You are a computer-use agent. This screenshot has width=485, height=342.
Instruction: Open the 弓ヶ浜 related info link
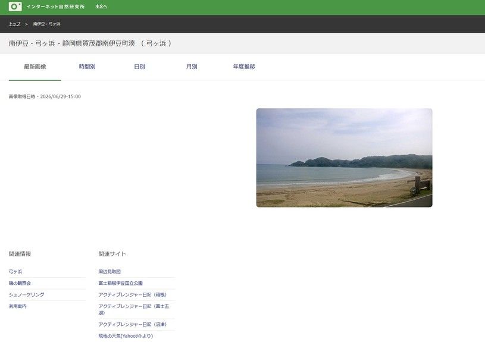(x=15, y=271)
